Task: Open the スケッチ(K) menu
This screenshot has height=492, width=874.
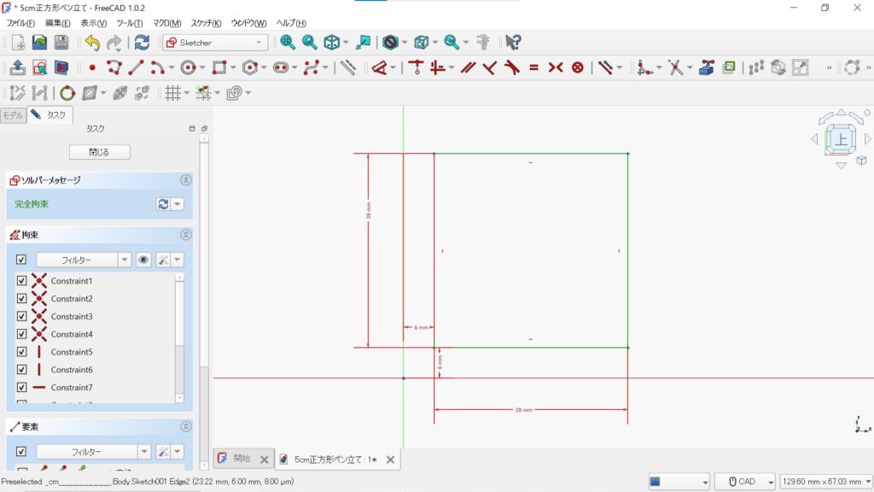Action: click(x=207, y=22)
